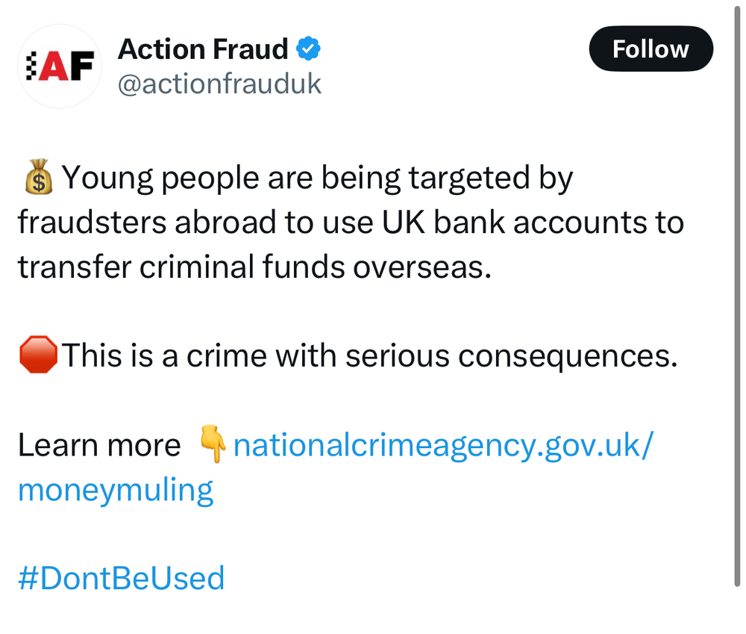This screenshot has width=746, height=634.
Task: Click the money bag emoji
Action: [x=37, y=178]
